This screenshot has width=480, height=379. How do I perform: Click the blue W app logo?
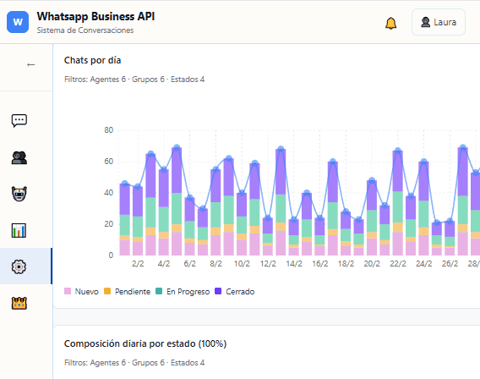point(18,22)
